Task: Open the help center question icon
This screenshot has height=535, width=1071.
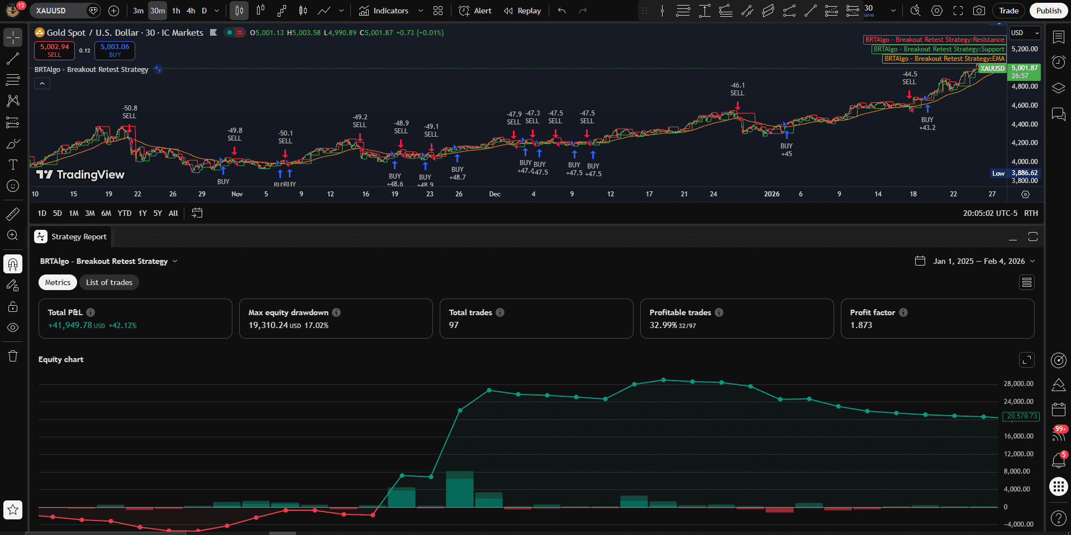Action: (x=1059, y=518)
